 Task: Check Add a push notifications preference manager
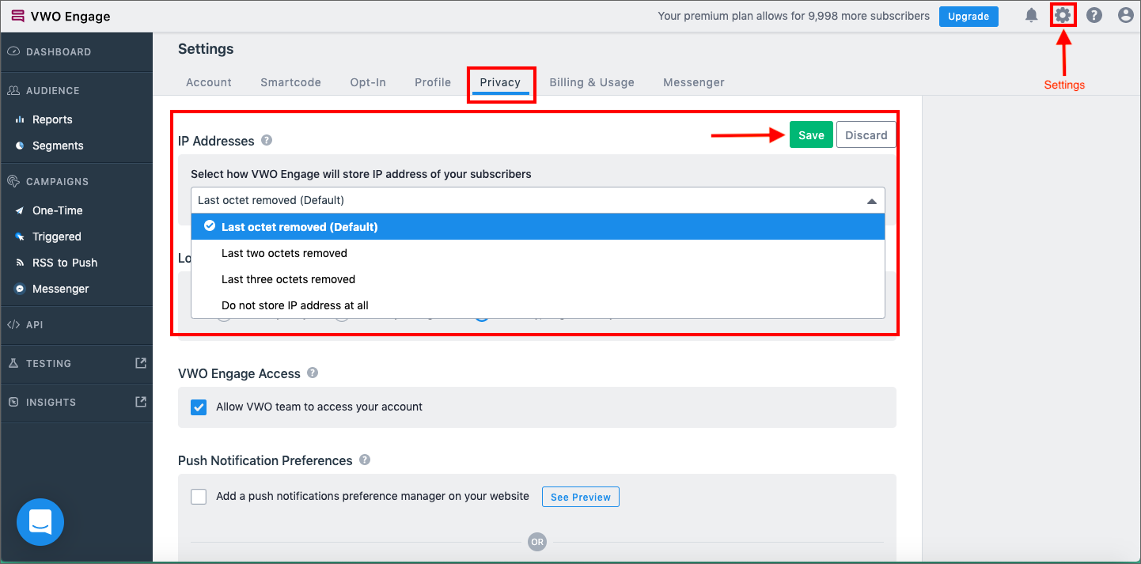pyautogui.click(x=199, y=497)
